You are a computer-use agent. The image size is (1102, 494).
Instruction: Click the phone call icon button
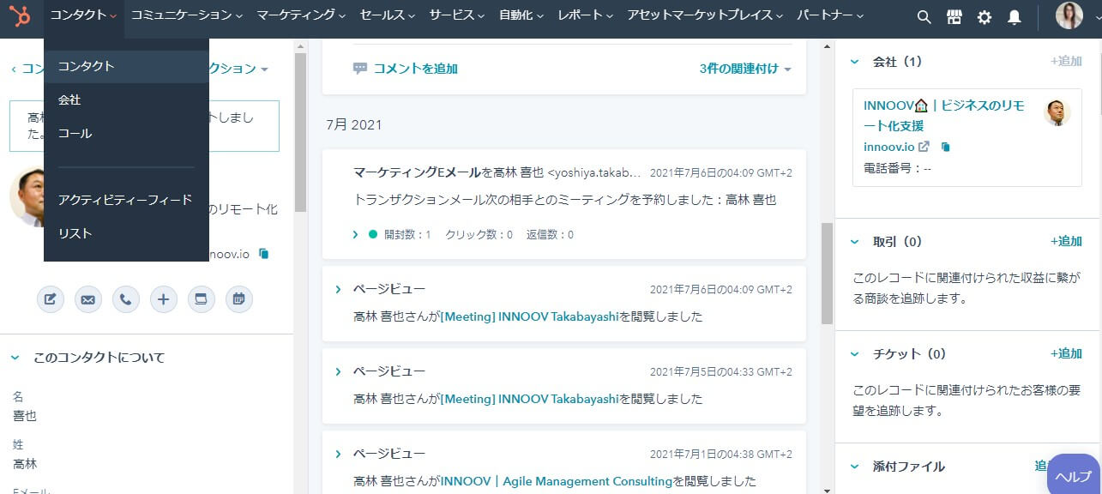[126, 299]
